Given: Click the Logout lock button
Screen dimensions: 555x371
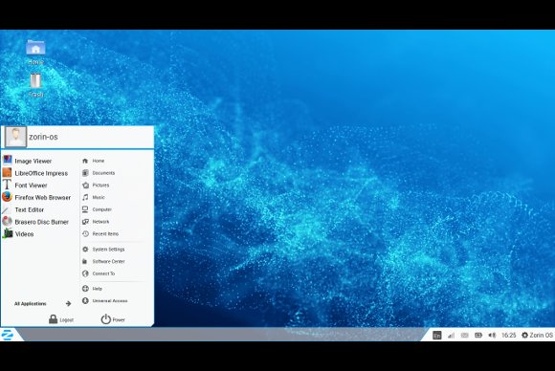Looking at the screenshot, I should coord(61,319).
